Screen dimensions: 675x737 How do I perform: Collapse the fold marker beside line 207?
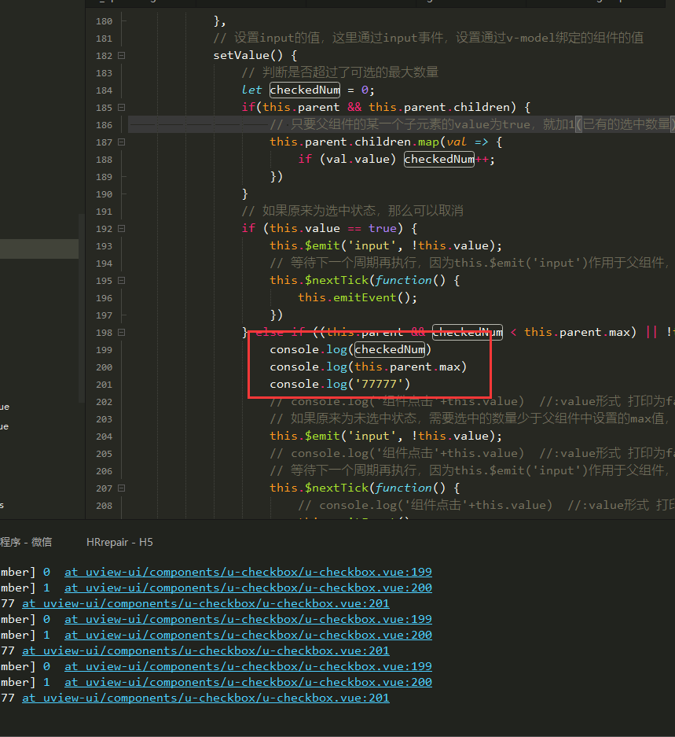[x=122, y=487]
